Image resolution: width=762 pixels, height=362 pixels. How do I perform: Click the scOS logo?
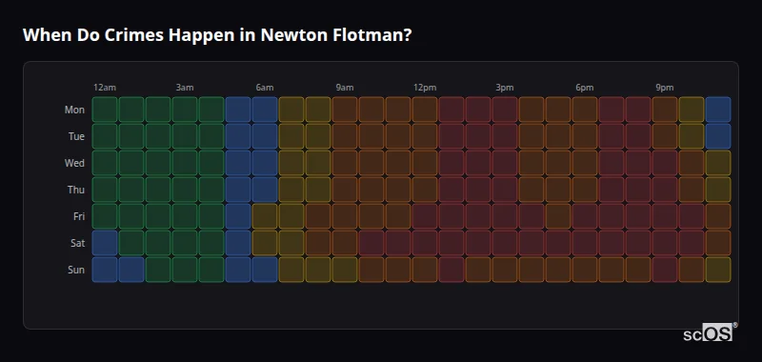(710, 332)
